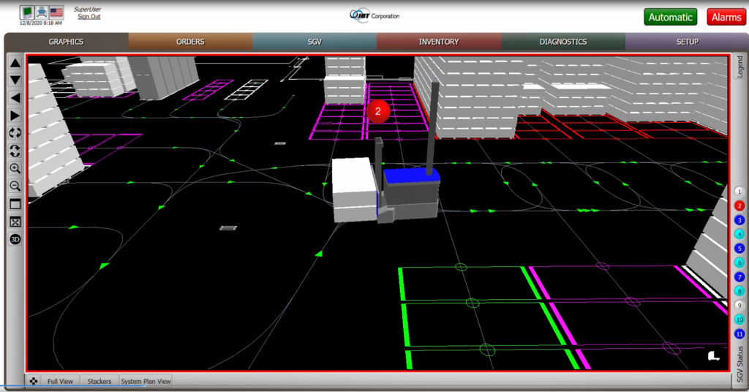This screenshot has width=749, height=392.
Task: Click the pan left arrow button
Action: (x=15, y=98)
